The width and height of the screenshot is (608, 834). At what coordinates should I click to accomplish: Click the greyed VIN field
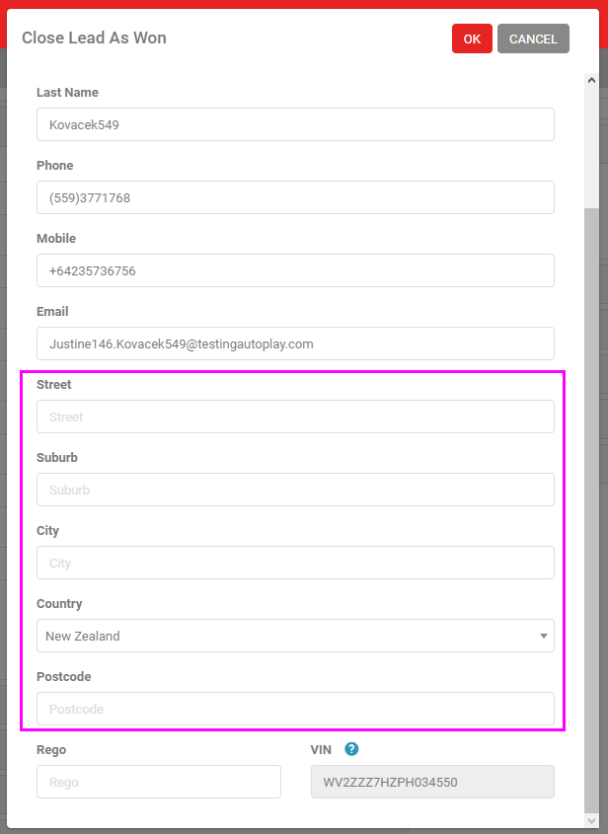[432, 782]
